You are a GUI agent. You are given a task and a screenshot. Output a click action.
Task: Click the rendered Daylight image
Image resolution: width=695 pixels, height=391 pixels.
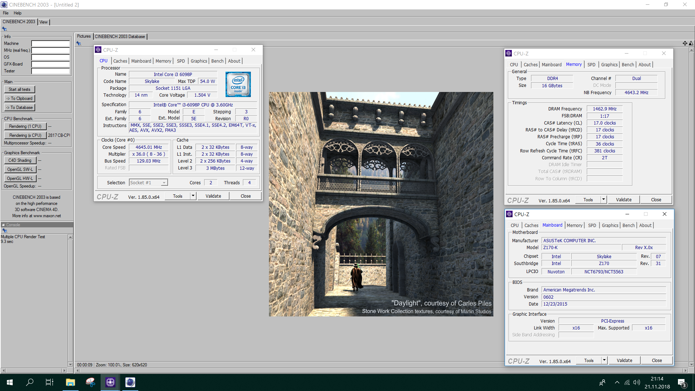(381, 204)
